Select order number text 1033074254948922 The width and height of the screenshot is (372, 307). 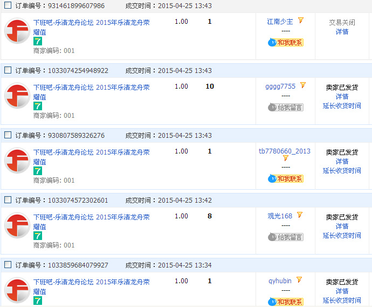tap(78, 71)
